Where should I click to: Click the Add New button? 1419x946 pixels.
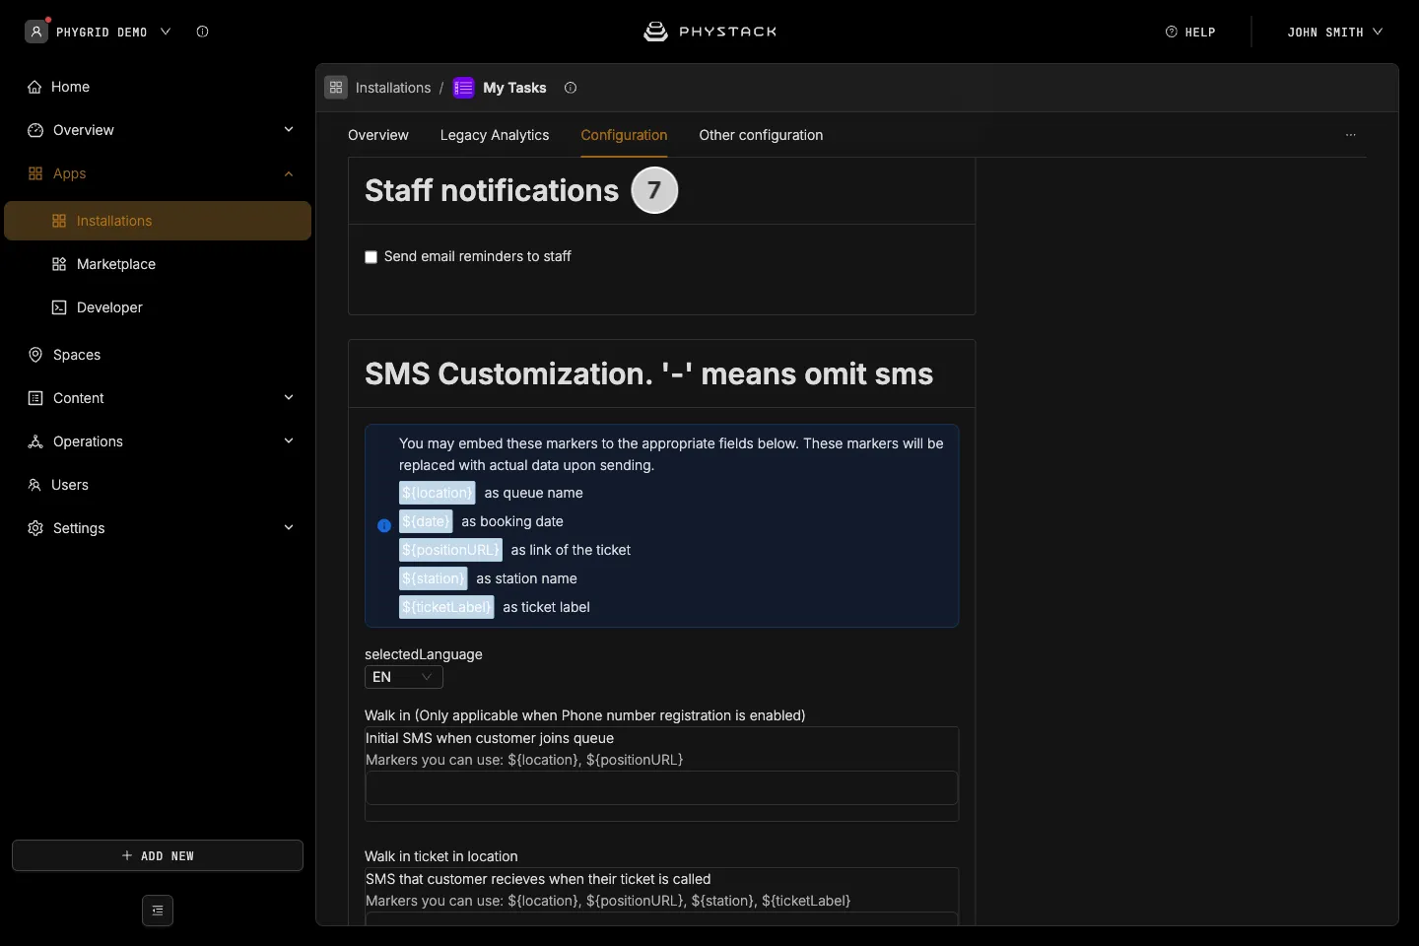[158, 855]
